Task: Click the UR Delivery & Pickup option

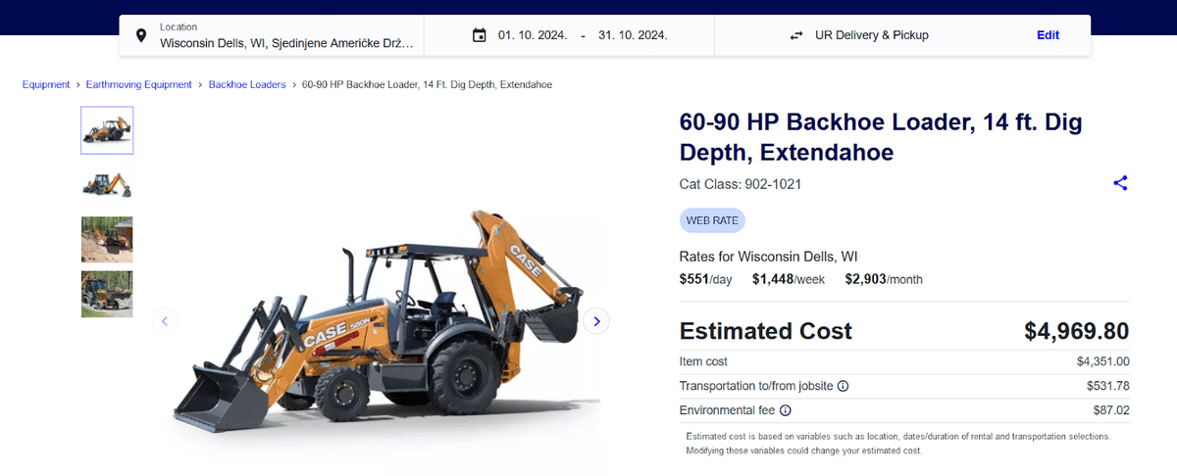Action: 871,35
